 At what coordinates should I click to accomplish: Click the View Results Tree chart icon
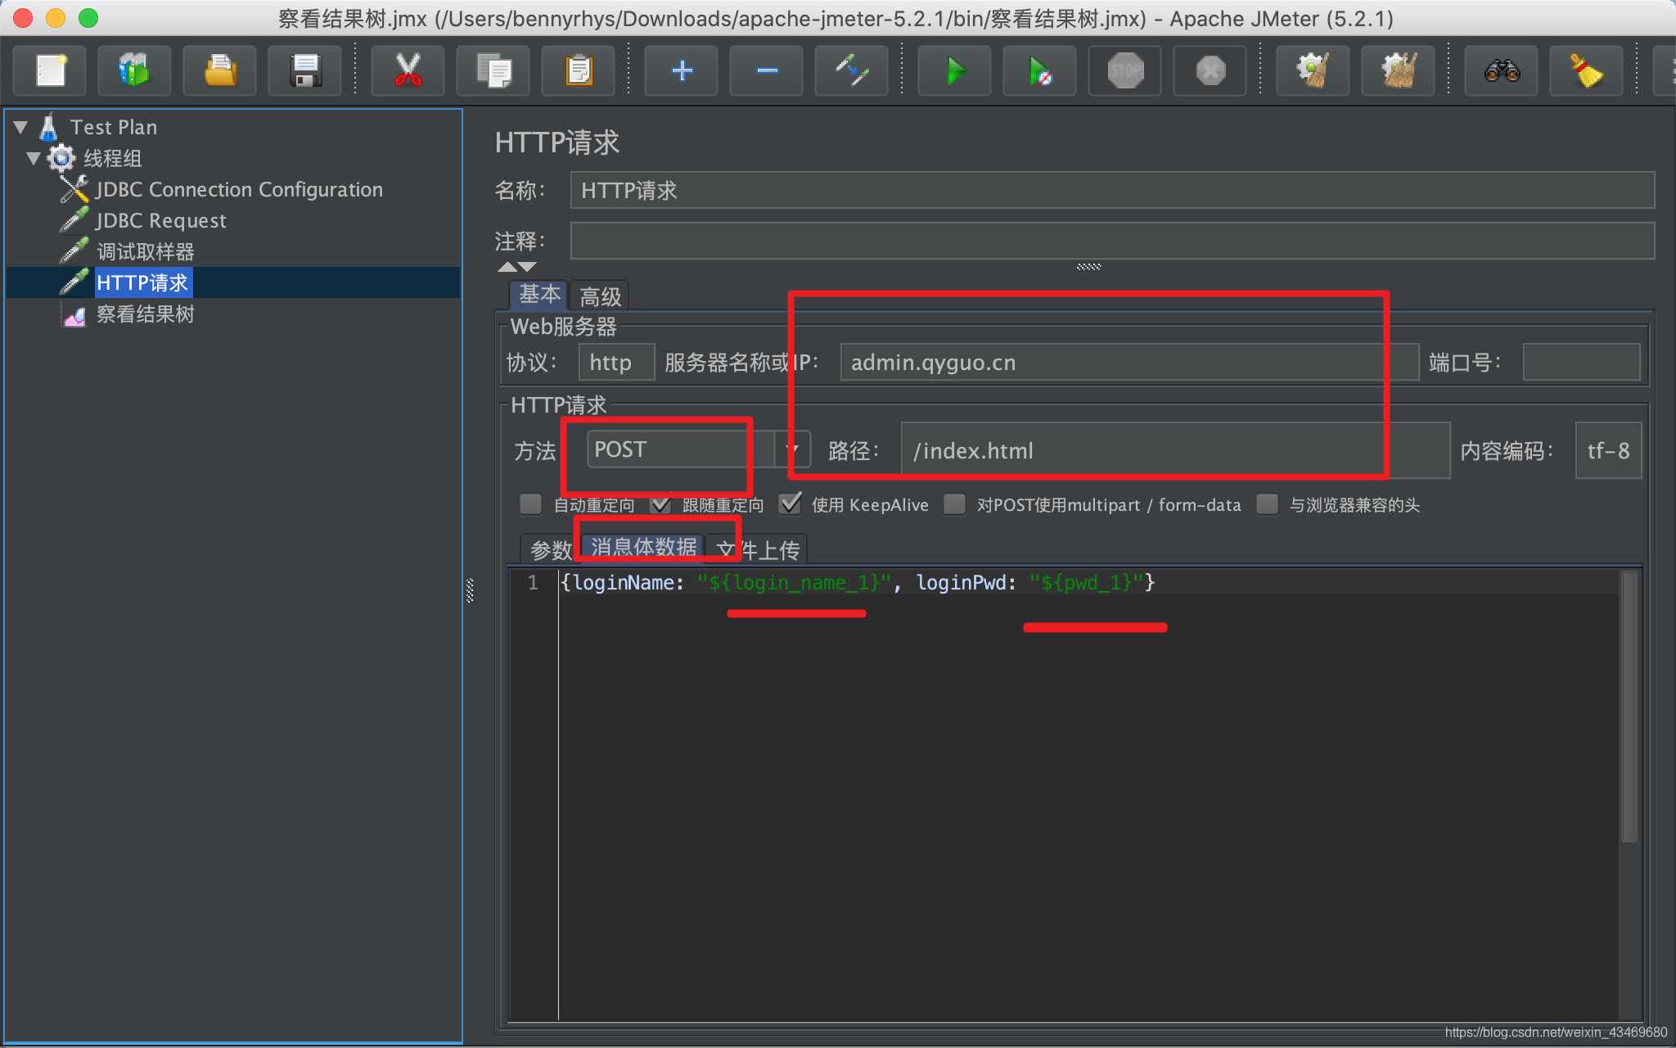pyautogui.click(x=74, y=314)
